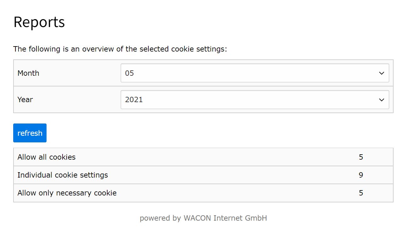This screenshot has height=242, width=420.
Task: Click the cookie settings overview description text
Action: 120,49
